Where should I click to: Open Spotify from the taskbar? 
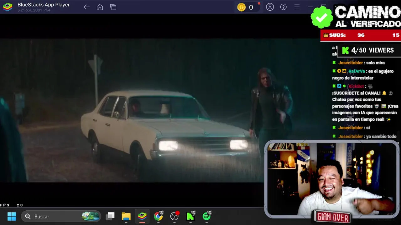[x=207, y=216]
